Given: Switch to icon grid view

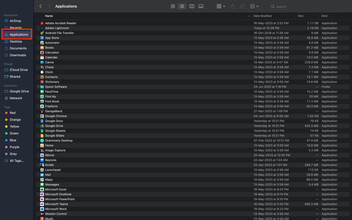Looking at the screenshot, I should [x=173, y=6].
